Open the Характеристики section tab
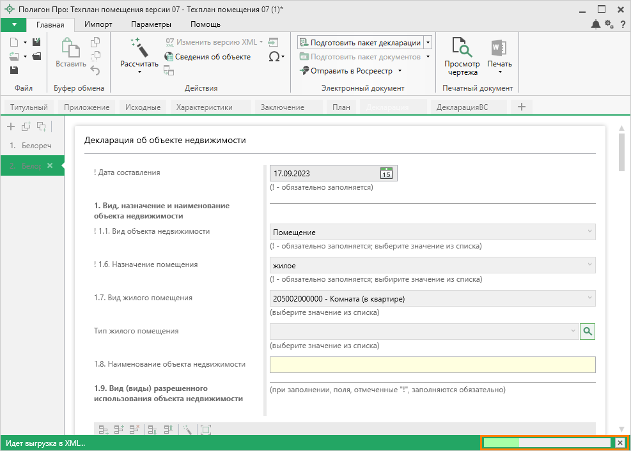Viewport: 631px width, 451px height. [x=205, y=107]
